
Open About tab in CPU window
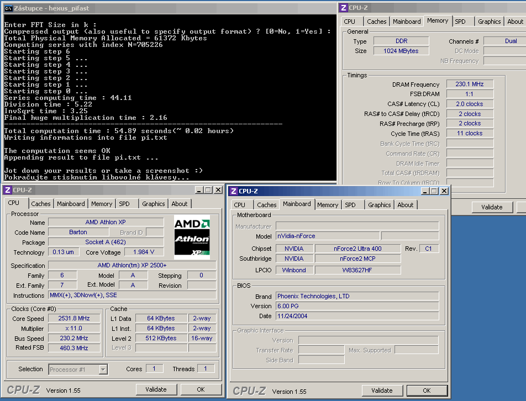point(180,204)
